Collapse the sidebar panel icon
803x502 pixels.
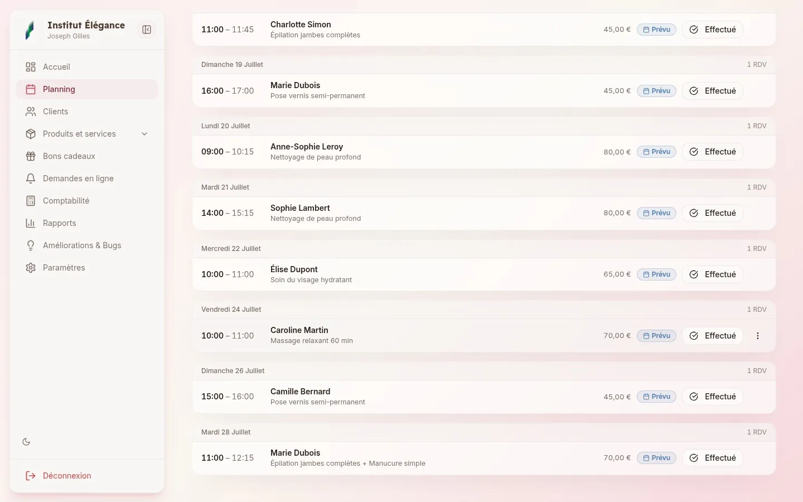coord(147,30)
